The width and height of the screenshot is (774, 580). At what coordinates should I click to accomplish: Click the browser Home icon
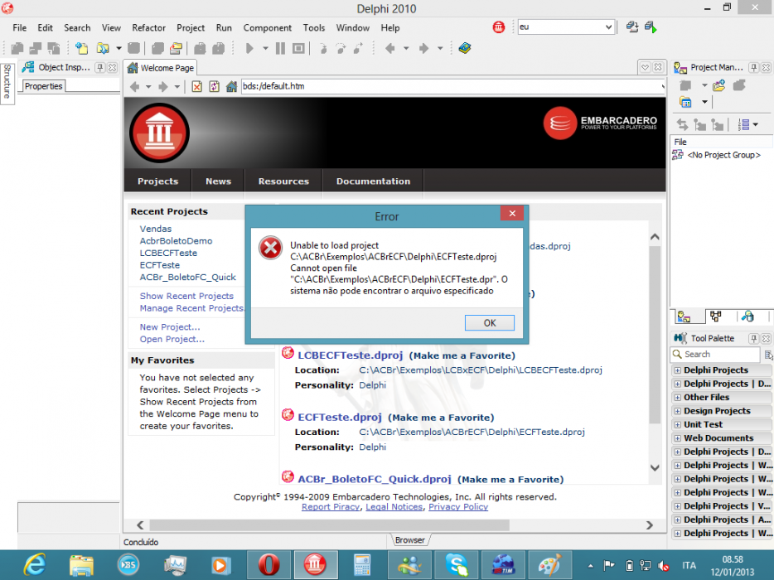231,87
